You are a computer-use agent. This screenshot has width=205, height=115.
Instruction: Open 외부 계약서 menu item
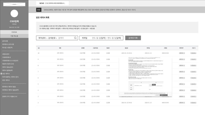[6, 80]
